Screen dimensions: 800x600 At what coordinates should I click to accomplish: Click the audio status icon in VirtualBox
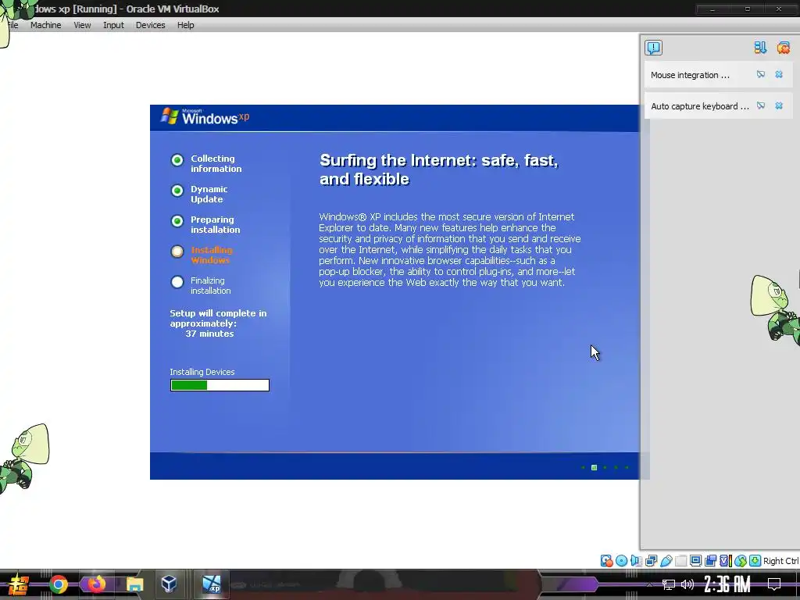pos(636,561)
